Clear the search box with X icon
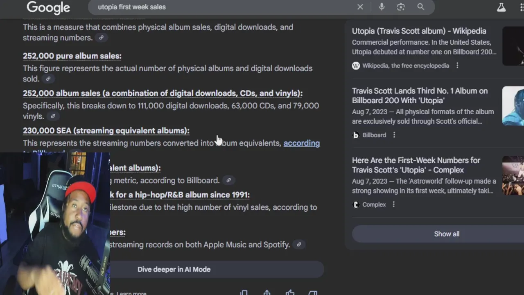Image resolution: width=524 pixels, height=295 pixels. coord(360,7)
